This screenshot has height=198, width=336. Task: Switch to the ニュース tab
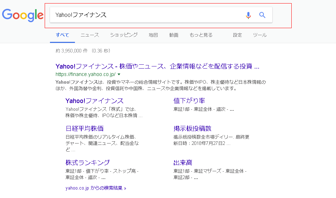(90, 35)
